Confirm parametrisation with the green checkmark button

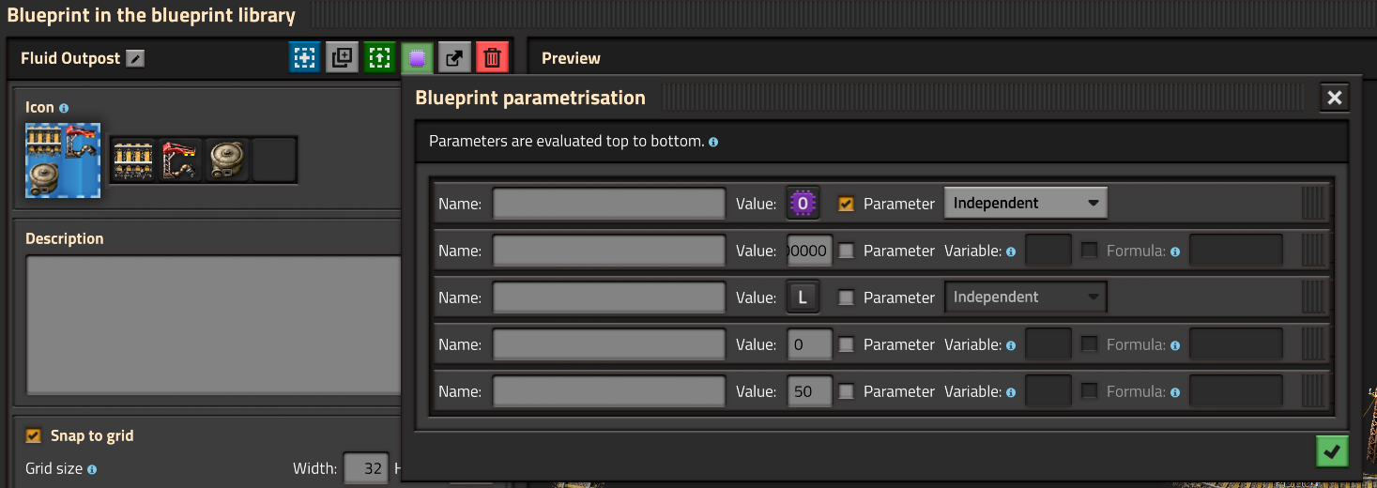click(1332, 452)
